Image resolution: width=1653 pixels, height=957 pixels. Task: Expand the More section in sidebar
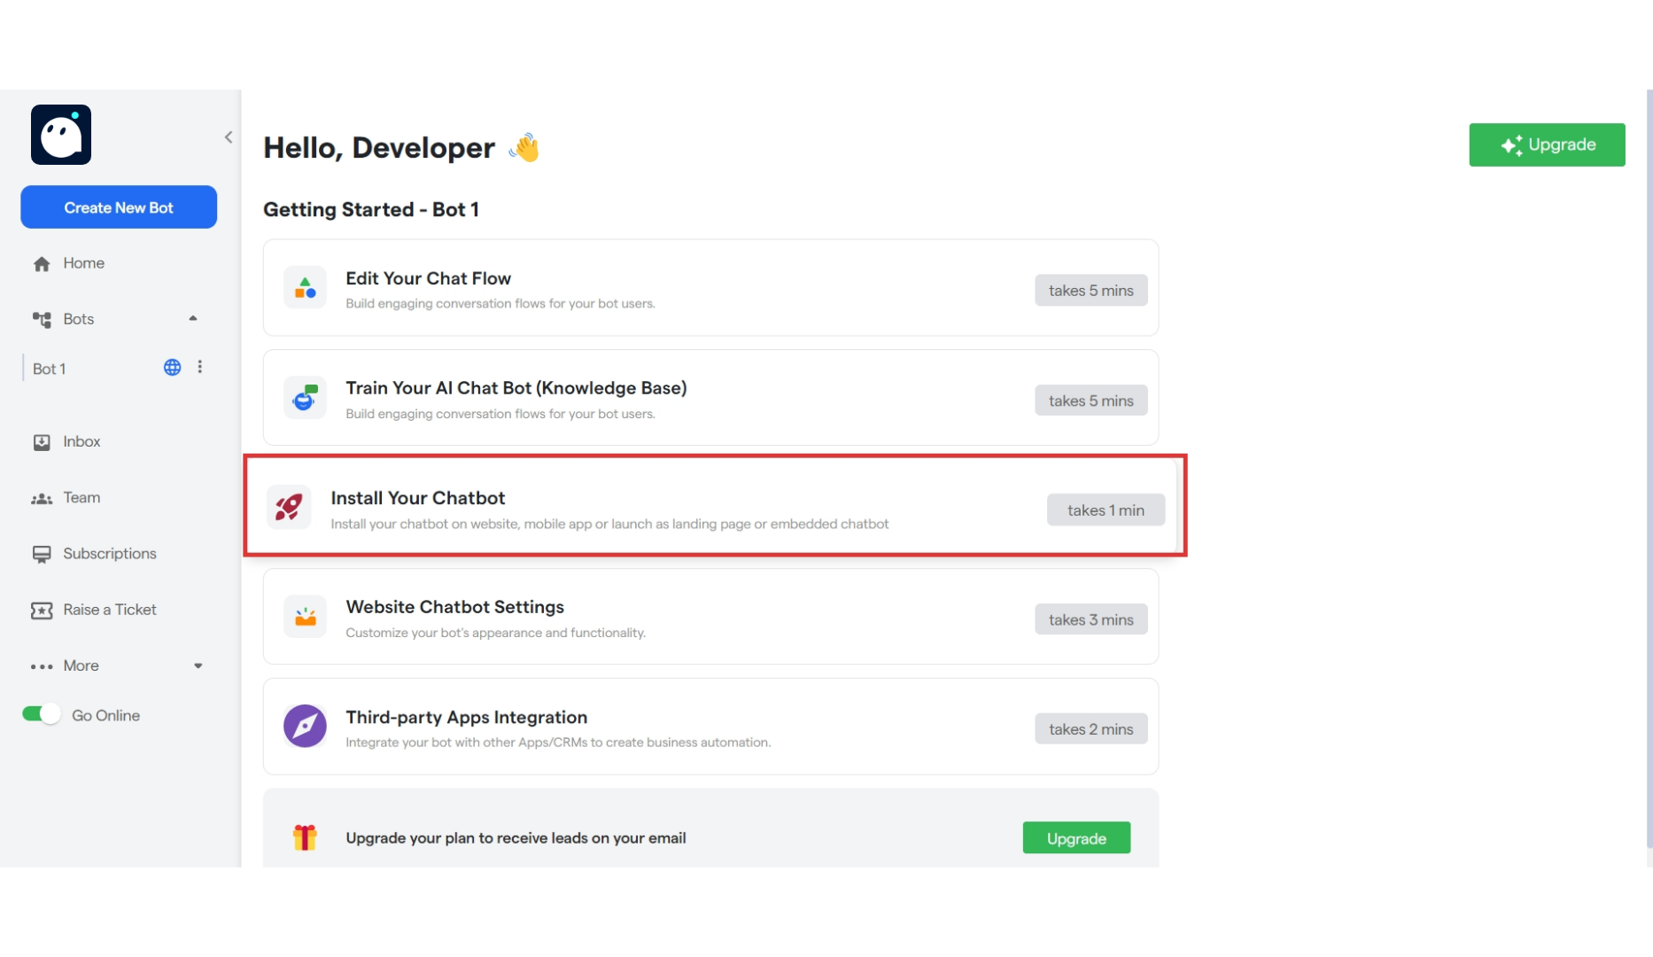(197, 665)
